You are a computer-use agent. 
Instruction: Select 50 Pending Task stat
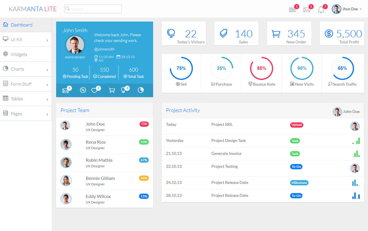point(75,73)
